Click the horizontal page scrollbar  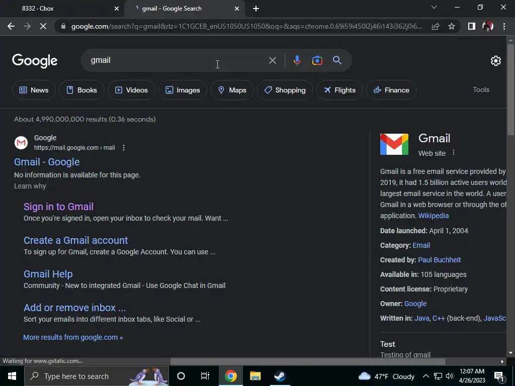(x=308, y=361)
